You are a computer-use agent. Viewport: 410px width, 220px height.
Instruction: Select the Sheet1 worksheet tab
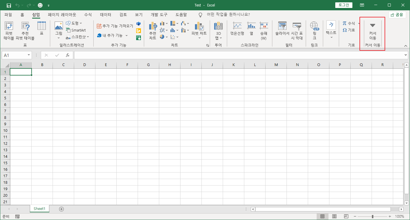[40, 209]
